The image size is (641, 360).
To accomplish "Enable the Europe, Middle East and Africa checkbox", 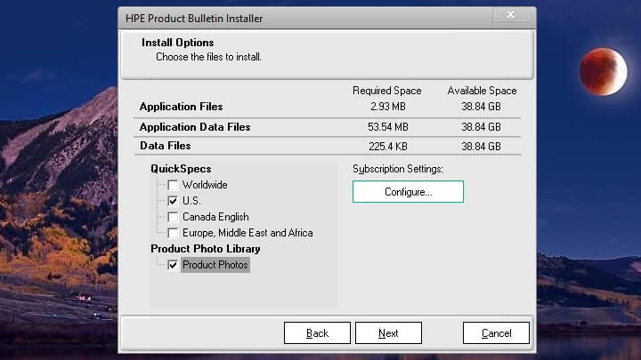I will [173, 233].
